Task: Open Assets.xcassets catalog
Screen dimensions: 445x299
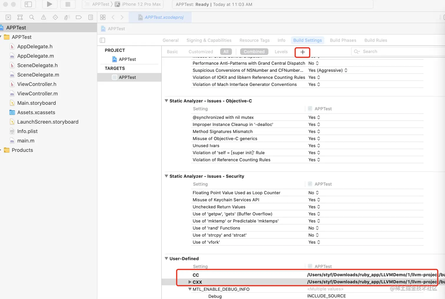Action: tap(36, 112)
